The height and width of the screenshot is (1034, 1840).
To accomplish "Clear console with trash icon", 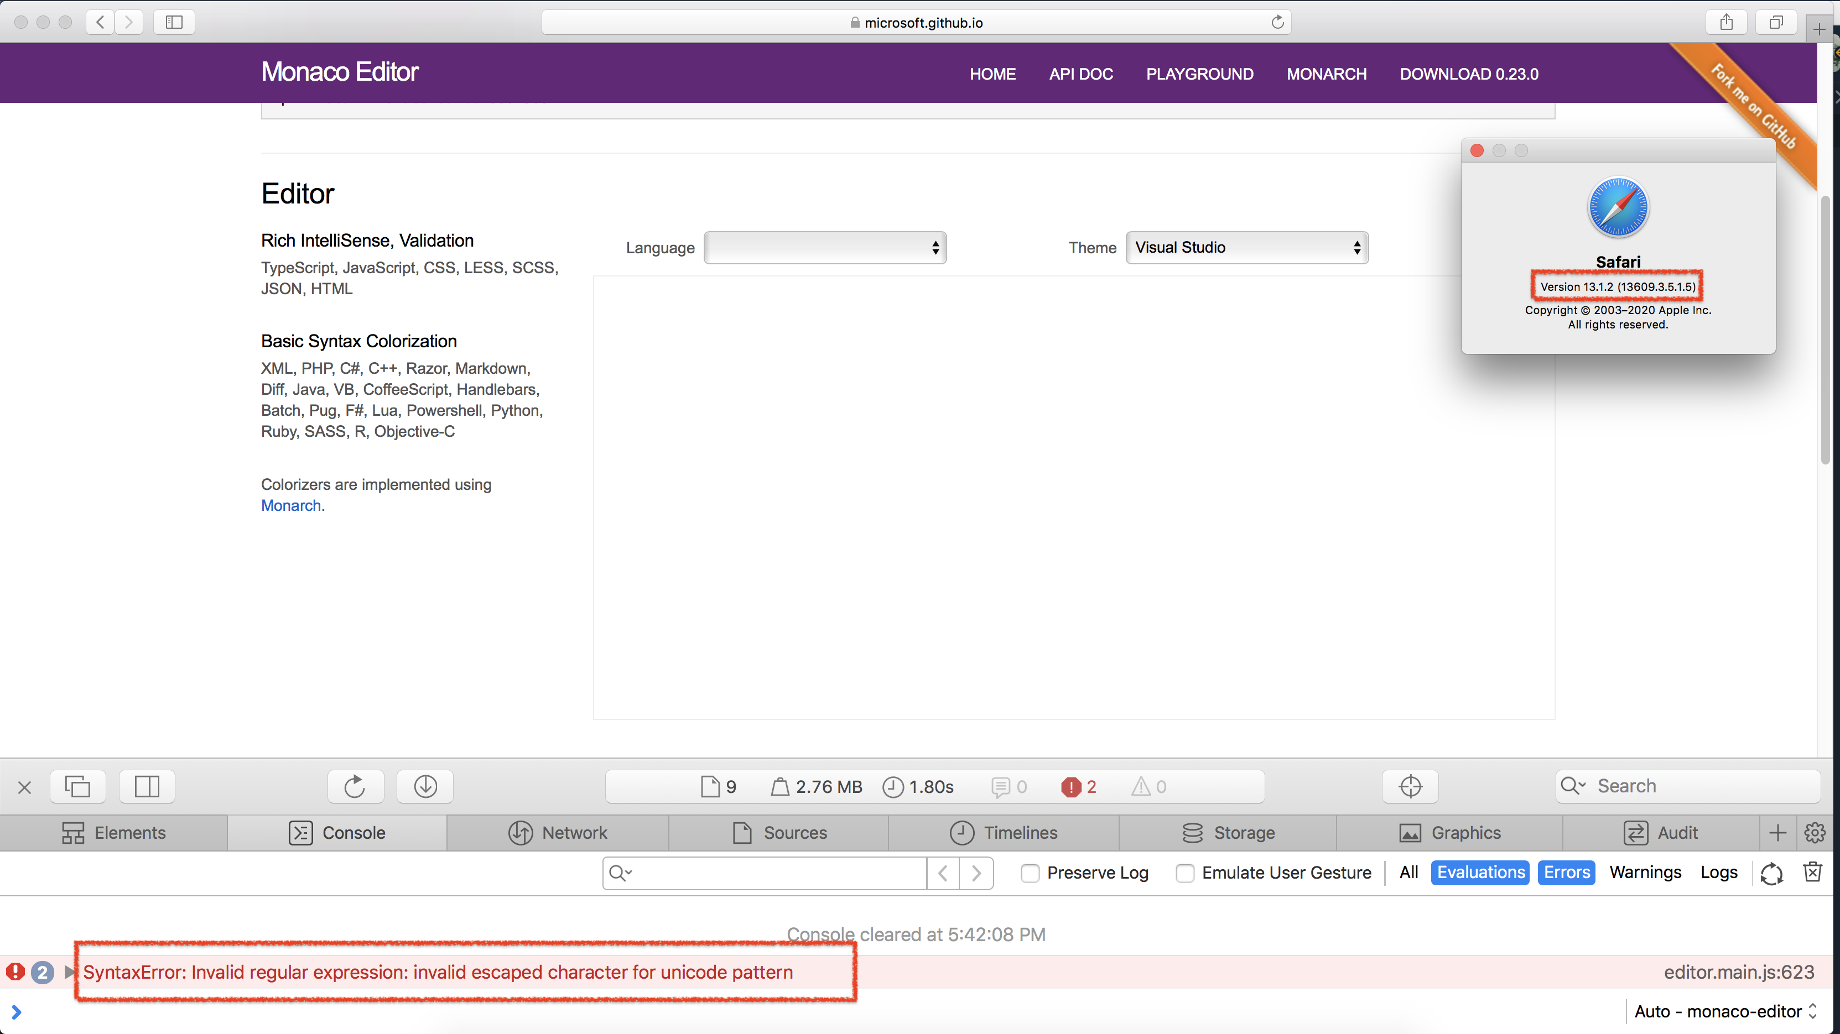I will coord(1813,872).
